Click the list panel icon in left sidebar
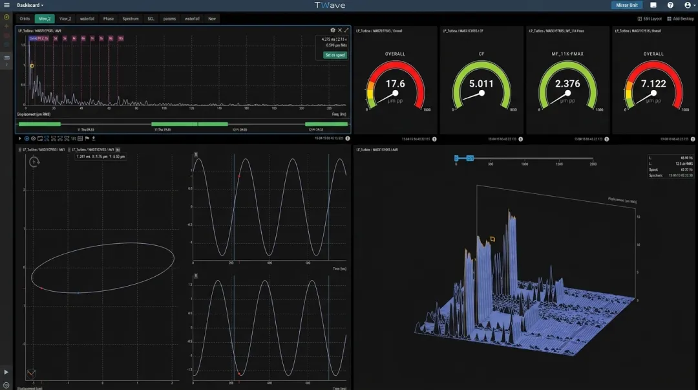The image size is (698, 390). click(x=6, y=58)
